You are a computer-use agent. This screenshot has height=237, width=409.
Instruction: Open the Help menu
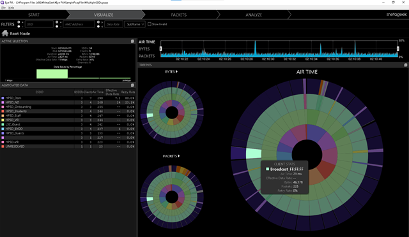11,8
